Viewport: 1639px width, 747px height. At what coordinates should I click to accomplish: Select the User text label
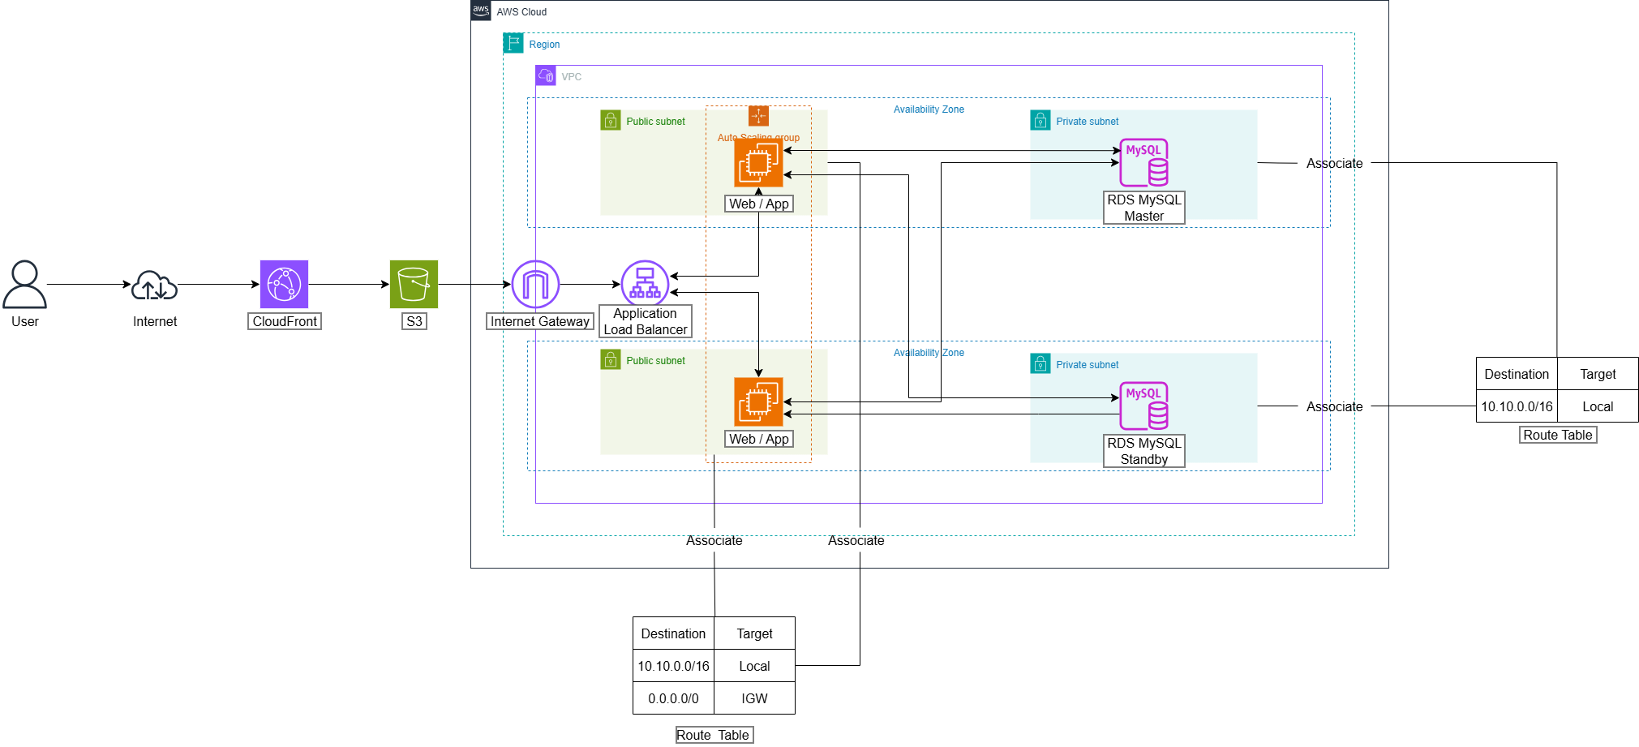tap(25, 321)
